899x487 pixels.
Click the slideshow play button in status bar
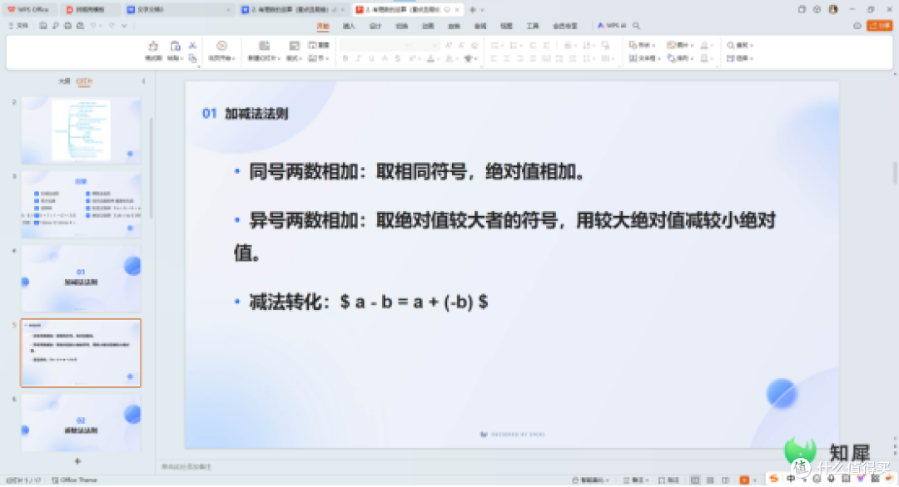(x=744, y=480)
